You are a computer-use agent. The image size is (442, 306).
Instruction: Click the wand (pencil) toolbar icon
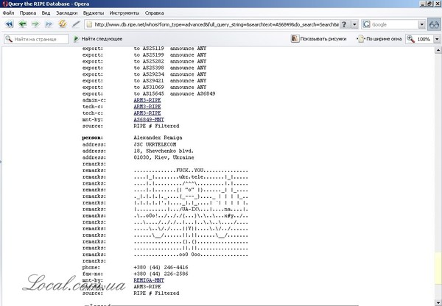[x=76, y=24]
